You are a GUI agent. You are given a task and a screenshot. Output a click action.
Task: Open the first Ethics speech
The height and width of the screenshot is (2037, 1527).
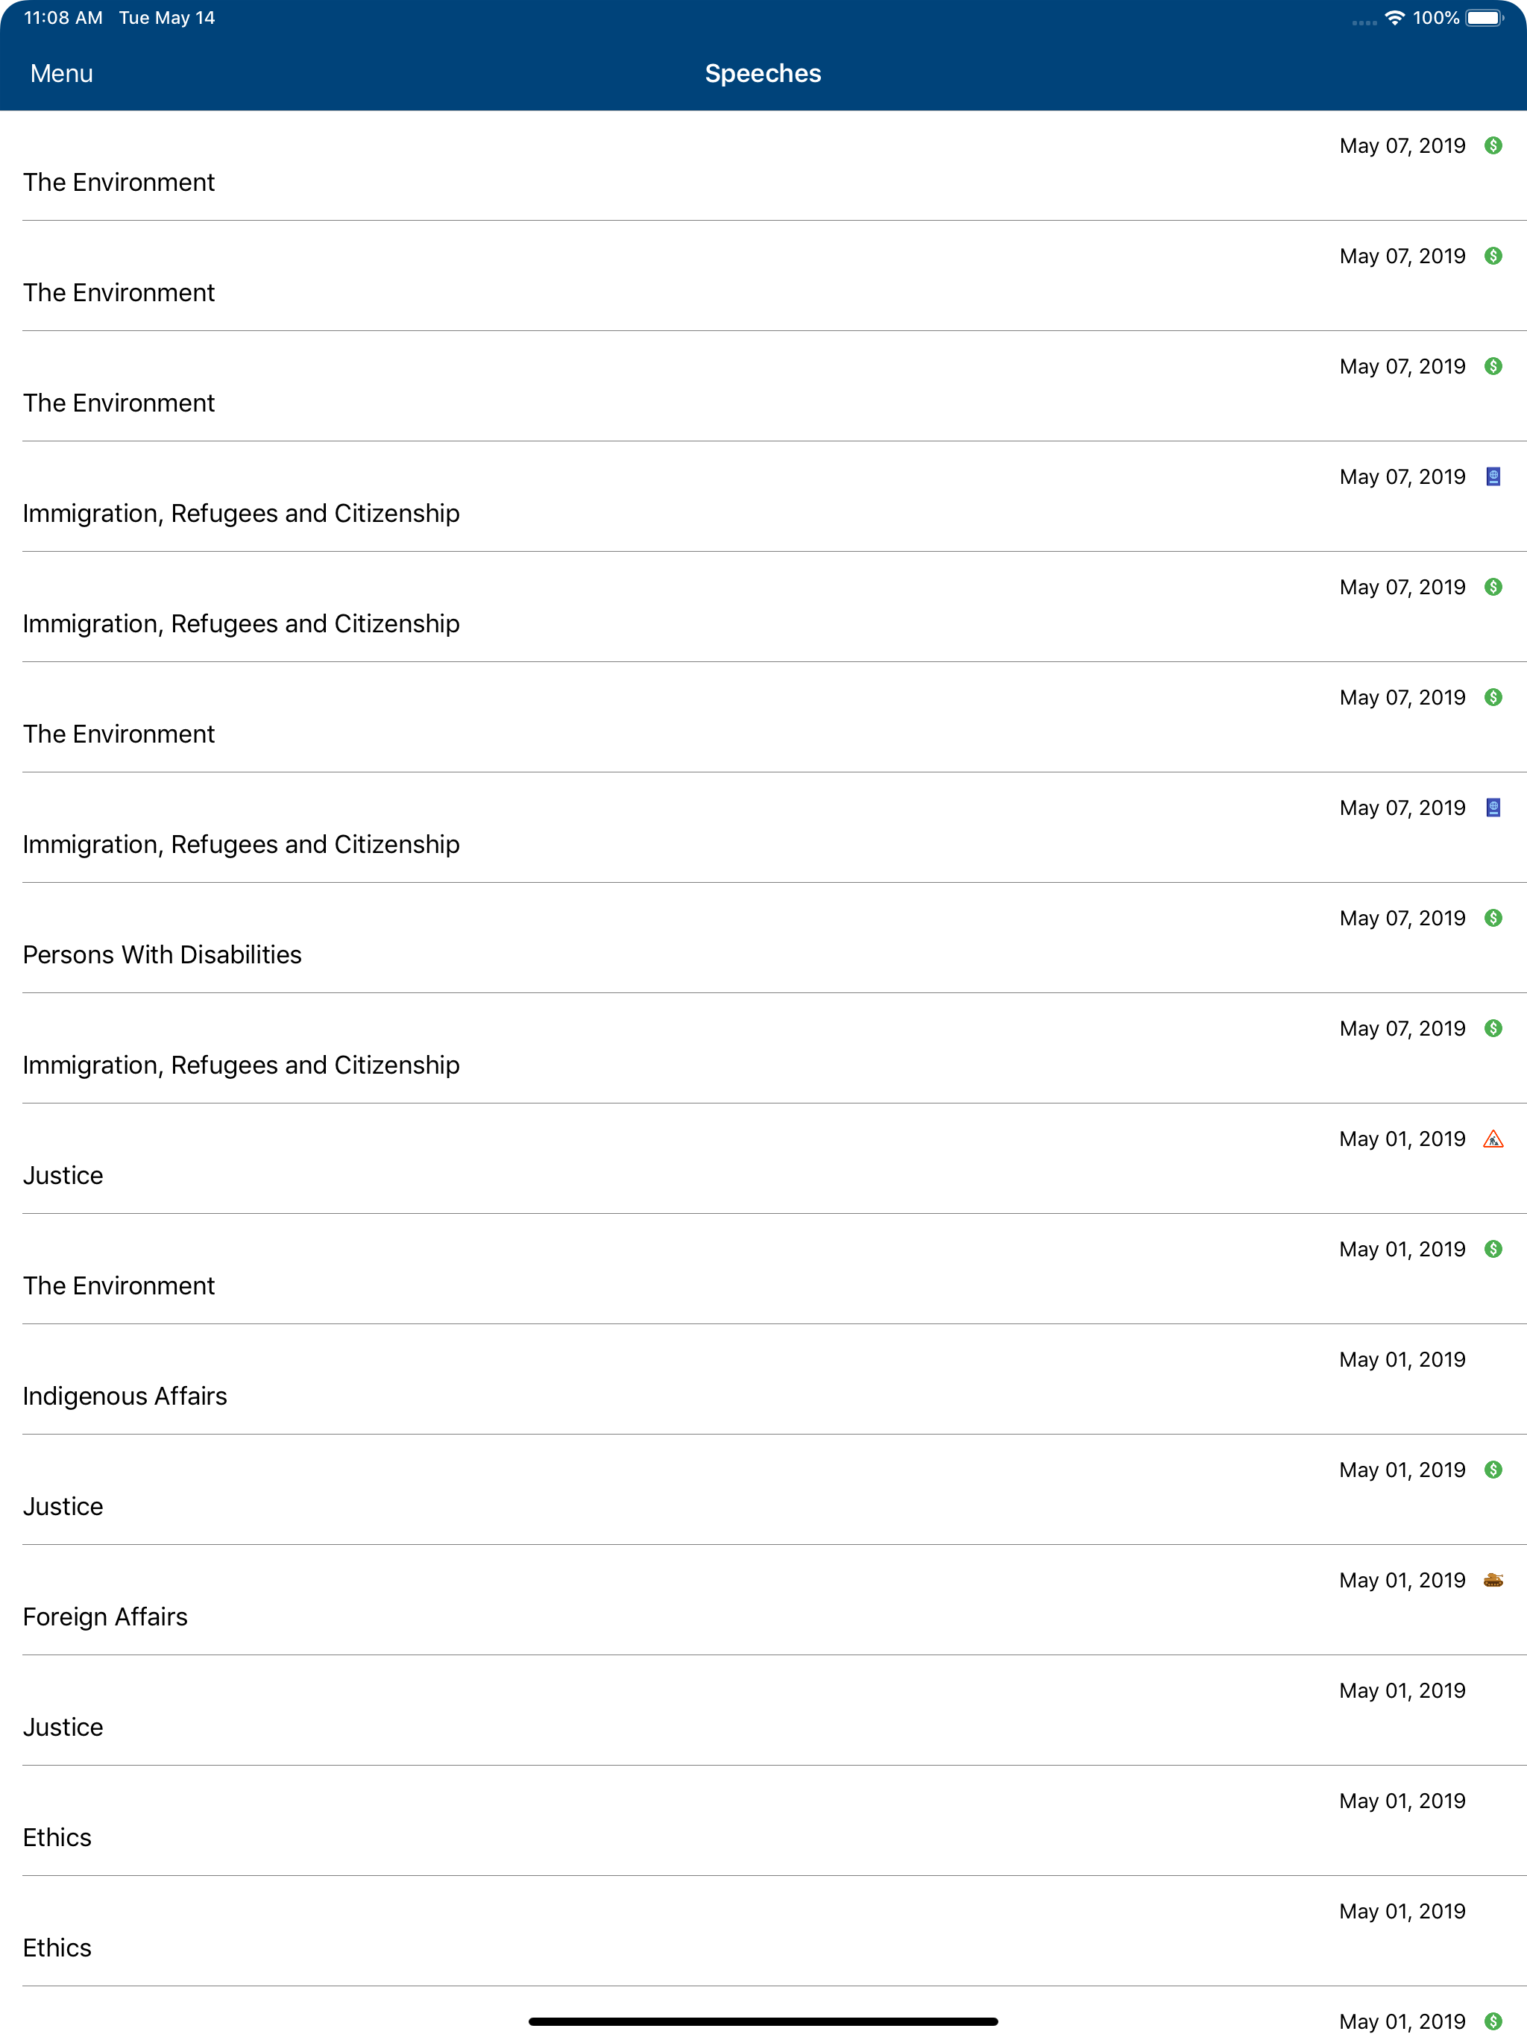(763, 1821)
